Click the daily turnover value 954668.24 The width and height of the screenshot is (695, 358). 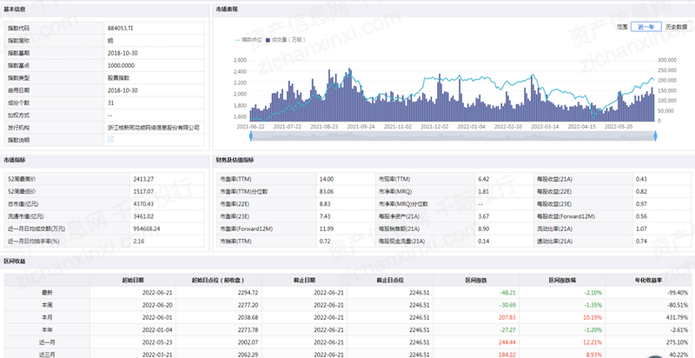146,229
